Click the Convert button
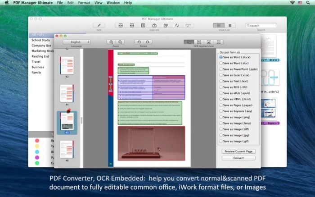Viewport: 315px width, 197px height. [x=238, y=158]
